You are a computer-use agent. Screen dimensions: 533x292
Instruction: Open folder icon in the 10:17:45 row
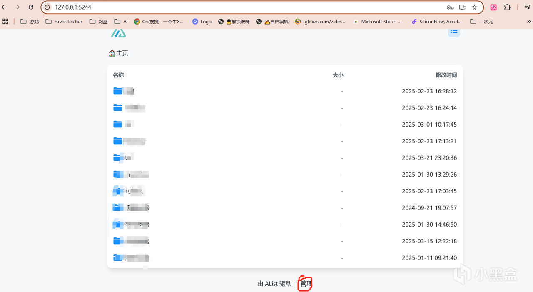click(118, 124)
